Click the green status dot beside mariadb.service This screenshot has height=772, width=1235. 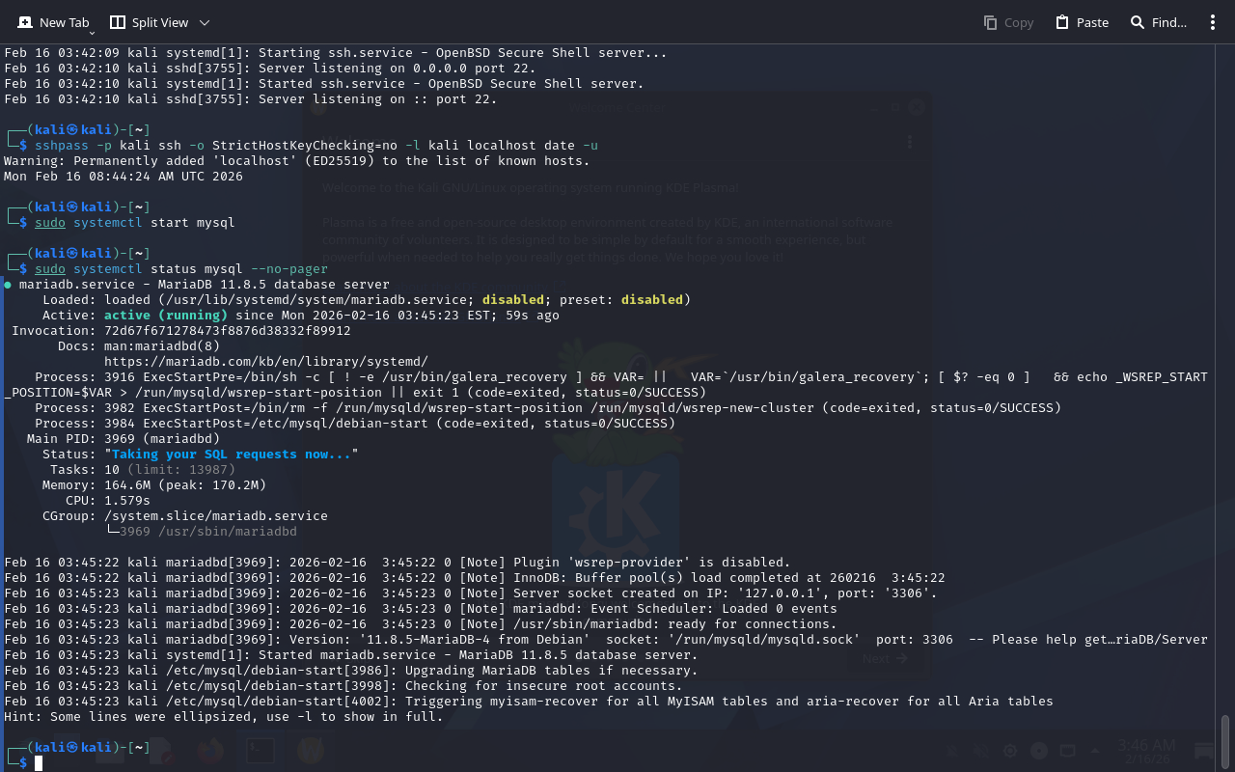point(8,285)
